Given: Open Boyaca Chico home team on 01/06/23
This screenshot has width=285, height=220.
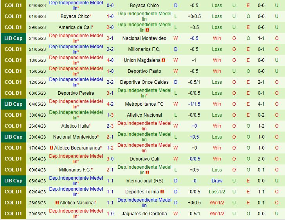Looking at the screenshot, I should coord(75,16).
